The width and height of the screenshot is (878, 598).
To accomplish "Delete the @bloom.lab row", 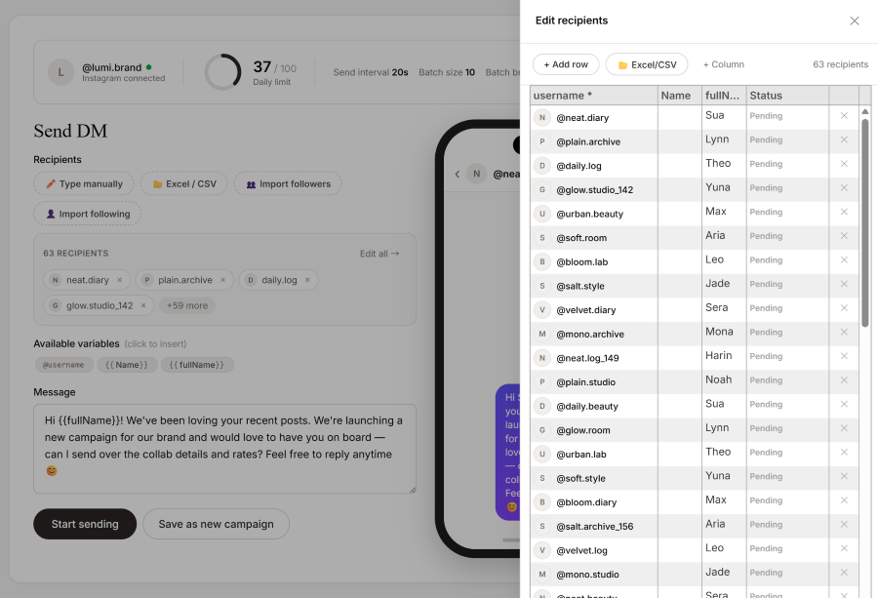I will [x=844, y=260].
